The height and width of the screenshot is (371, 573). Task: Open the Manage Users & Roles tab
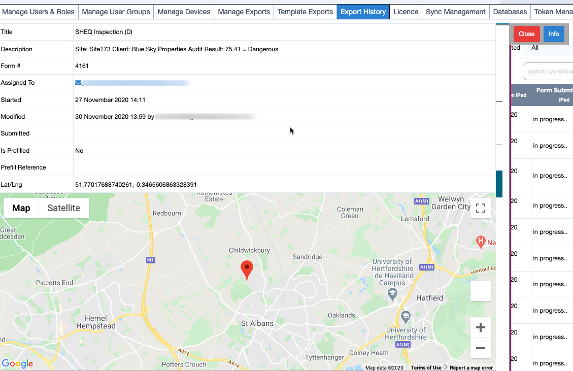(x=38, y=12)
